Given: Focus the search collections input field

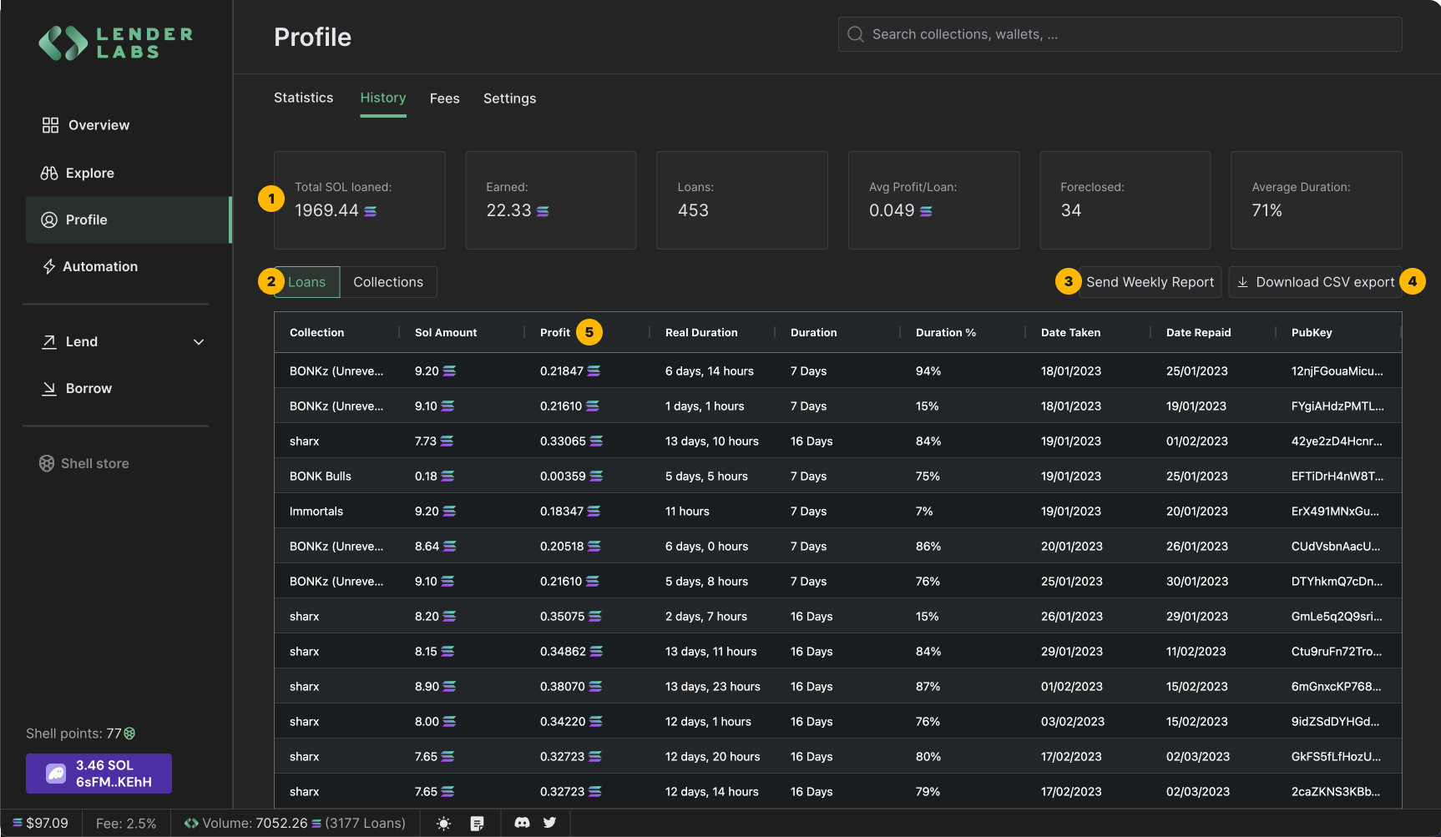Looking at the screenshot, I should click(x=1119, y=34).
